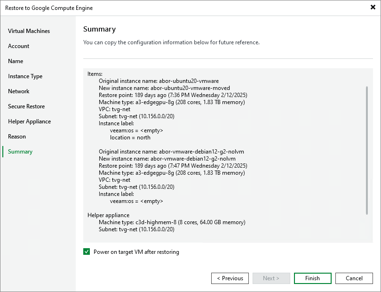The width and height of the screenshot is (381, 292).
Task: Go to the Helper Appliance step
Action: (x=30, y=122)
